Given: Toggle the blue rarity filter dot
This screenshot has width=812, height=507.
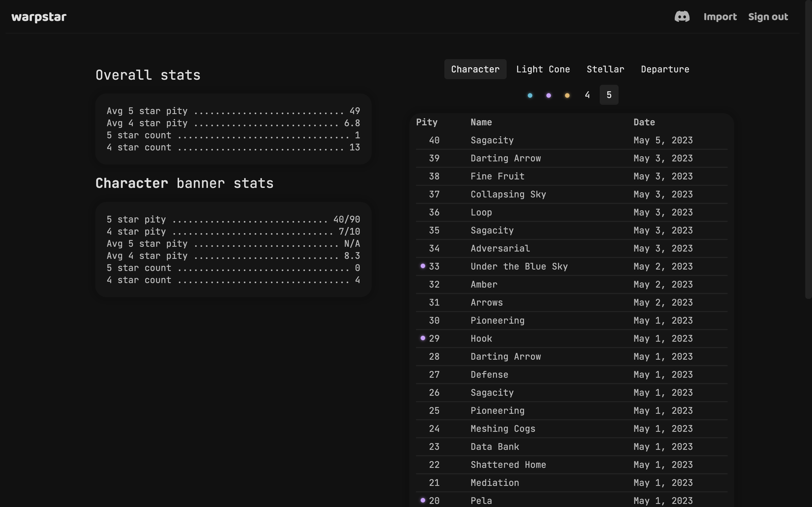Looking at the screenshot, I should point(529,95).
